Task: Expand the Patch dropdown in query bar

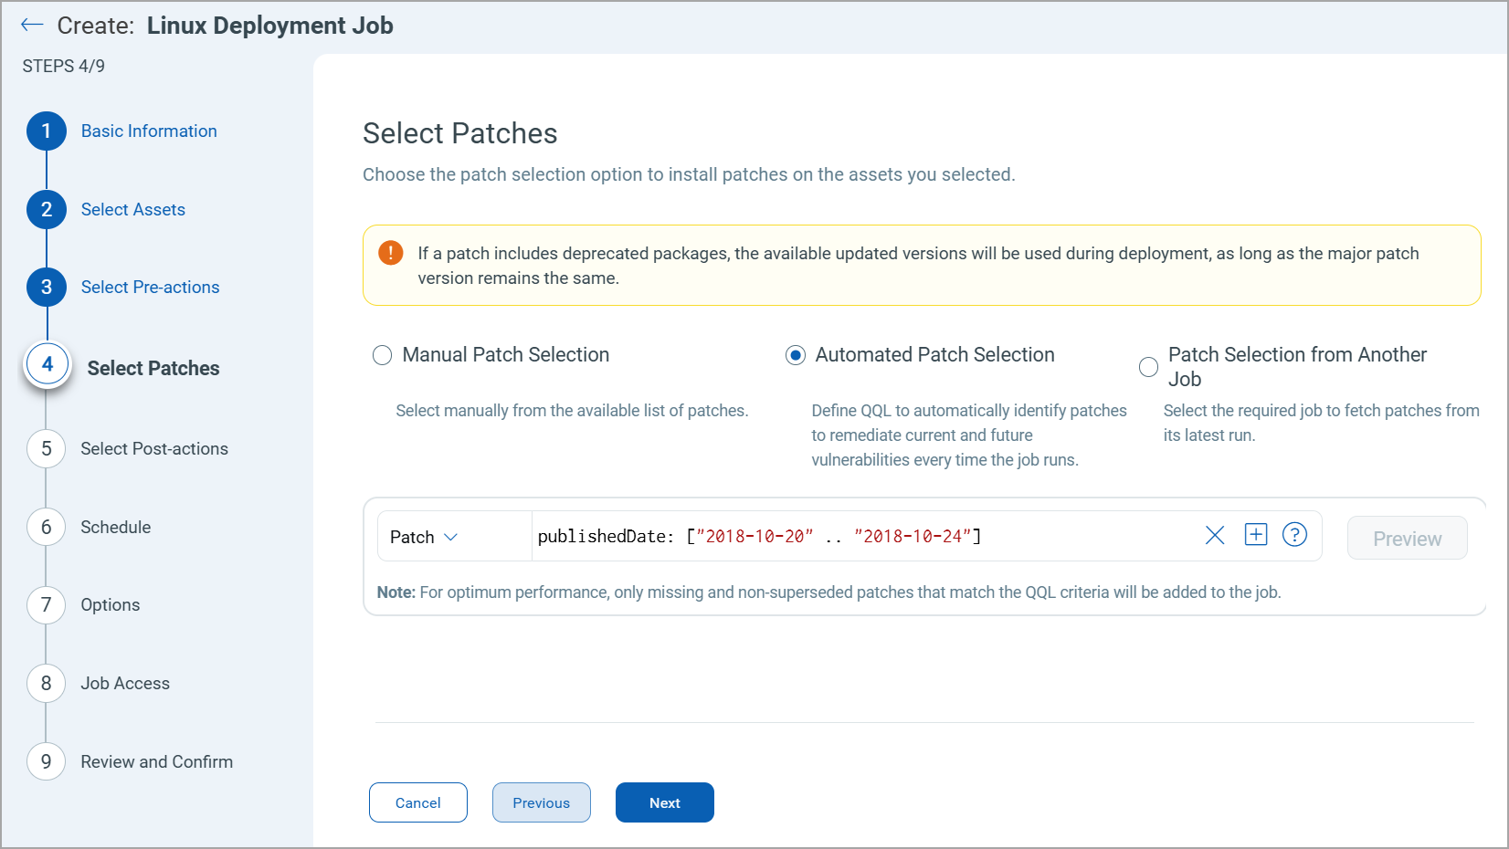Action: [425, 537]
